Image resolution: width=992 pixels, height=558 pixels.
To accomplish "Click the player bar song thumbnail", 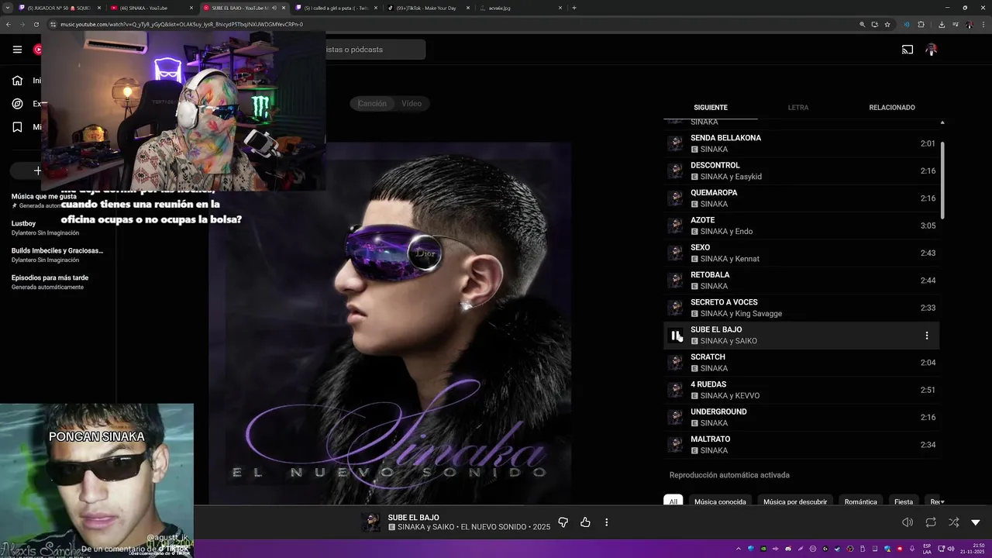I will pos(371,522).
